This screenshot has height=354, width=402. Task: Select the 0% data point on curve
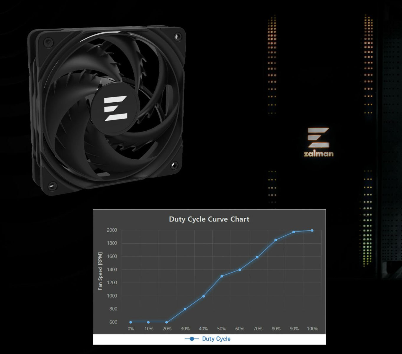click(x=131, y=322)
